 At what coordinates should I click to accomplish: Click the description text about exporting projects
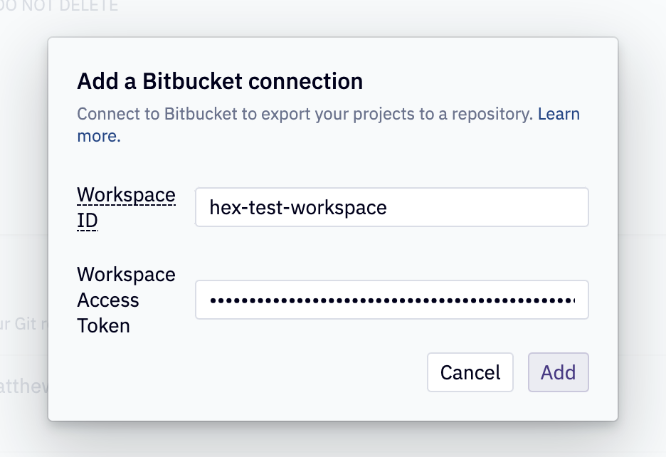[x=306, y=114]
